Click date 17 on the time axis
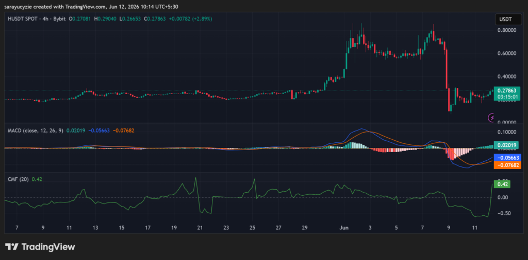Screen dimensions: 528x260 147,228
